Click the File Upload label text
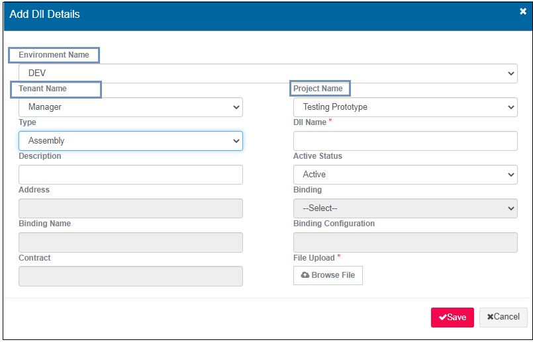The image size is (533, 342). tap(314, 258)
